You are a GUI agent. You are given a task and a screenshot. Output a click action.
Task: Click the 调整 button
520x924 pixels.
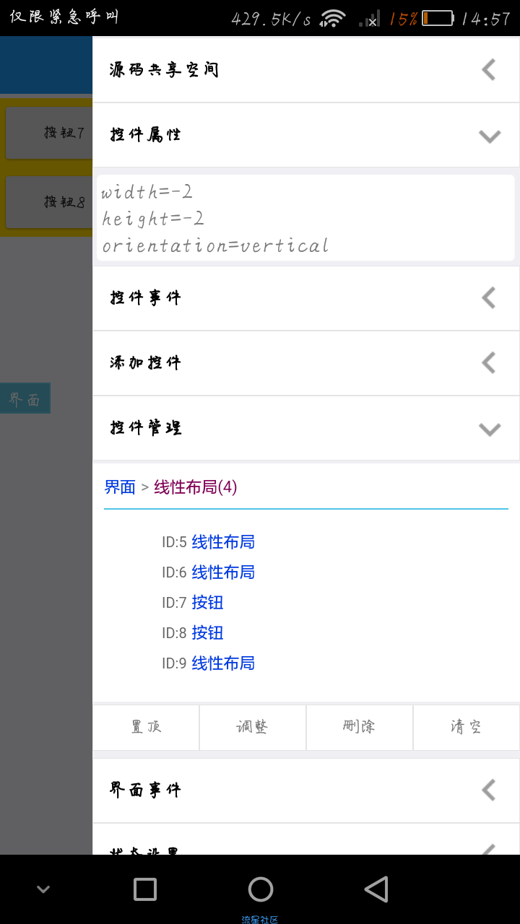coord(253,727)
